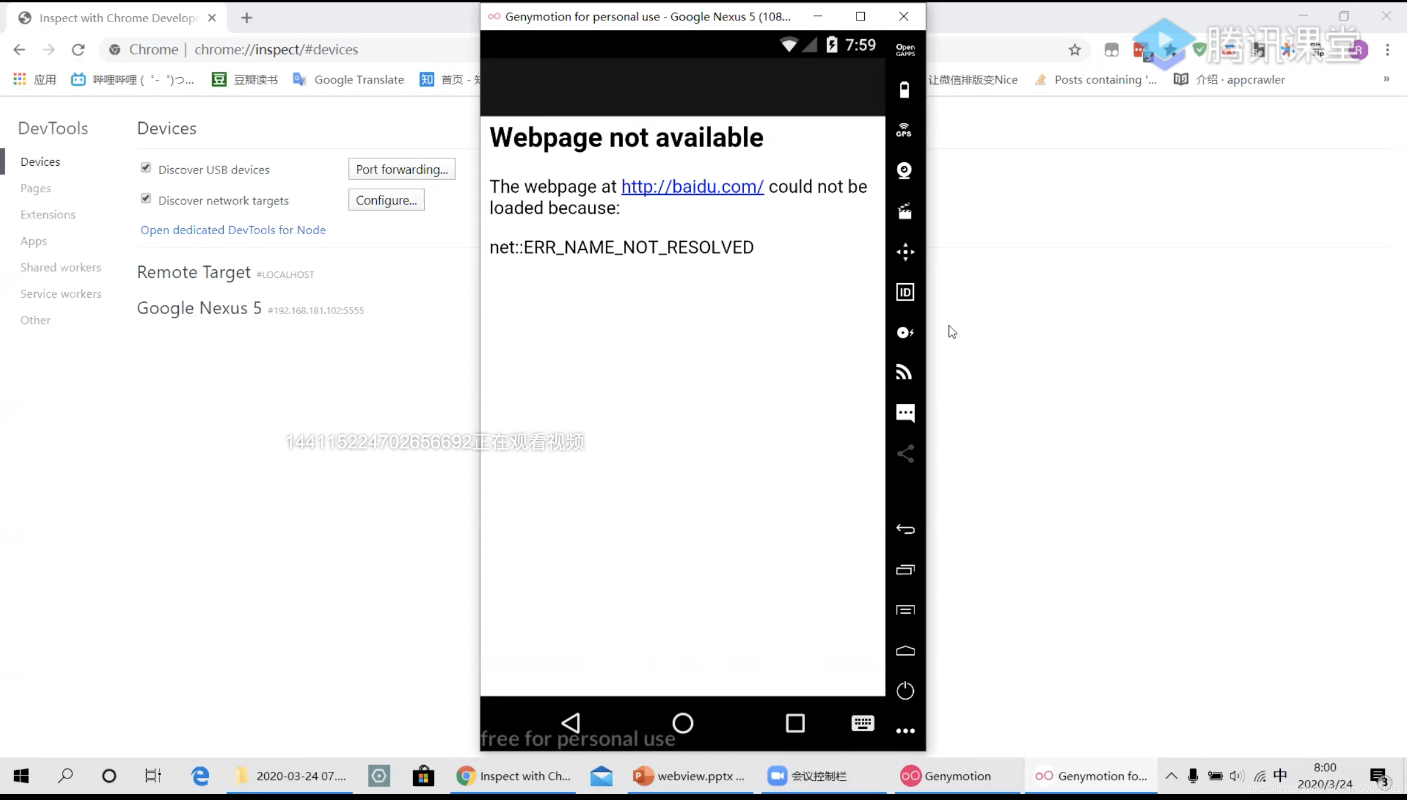Open the http://baidu.com/ link in the emulator
Screen dimensions: 1407x800
pyautogui.click(x=692, y=186)
